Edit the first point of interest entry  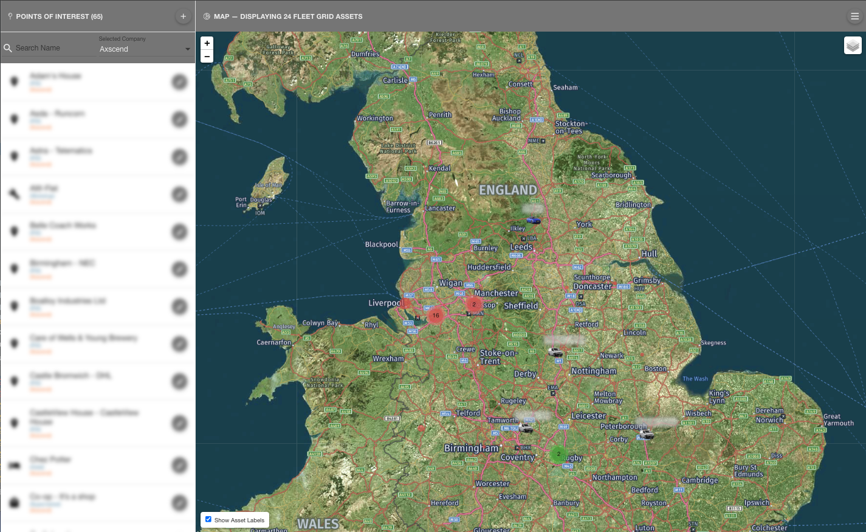[x=180, y=81]
